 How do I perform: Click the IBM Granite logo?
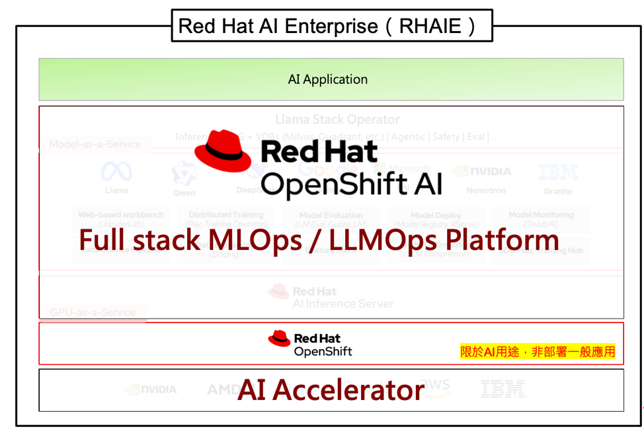[x=558, y=173]
